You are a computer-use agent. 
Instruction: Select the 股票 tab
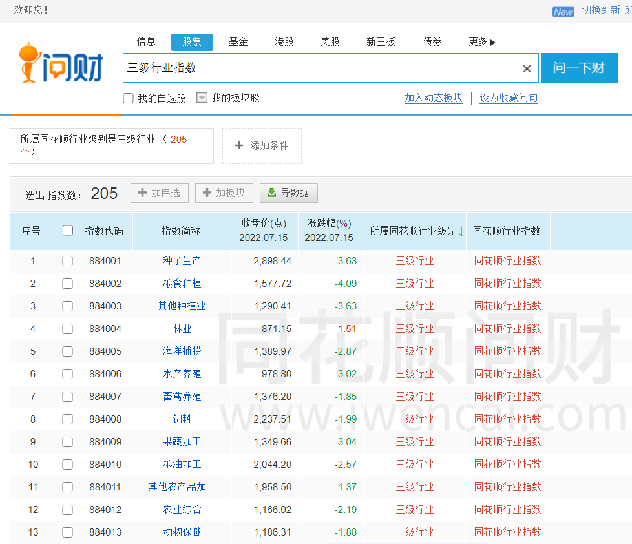(x=192, y=42)
